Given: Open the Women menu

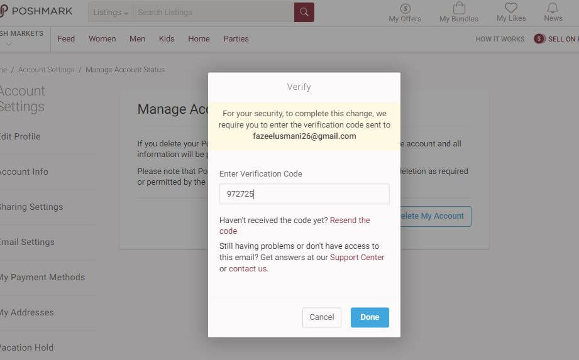Looking at the screenshot, I should 102,39.
